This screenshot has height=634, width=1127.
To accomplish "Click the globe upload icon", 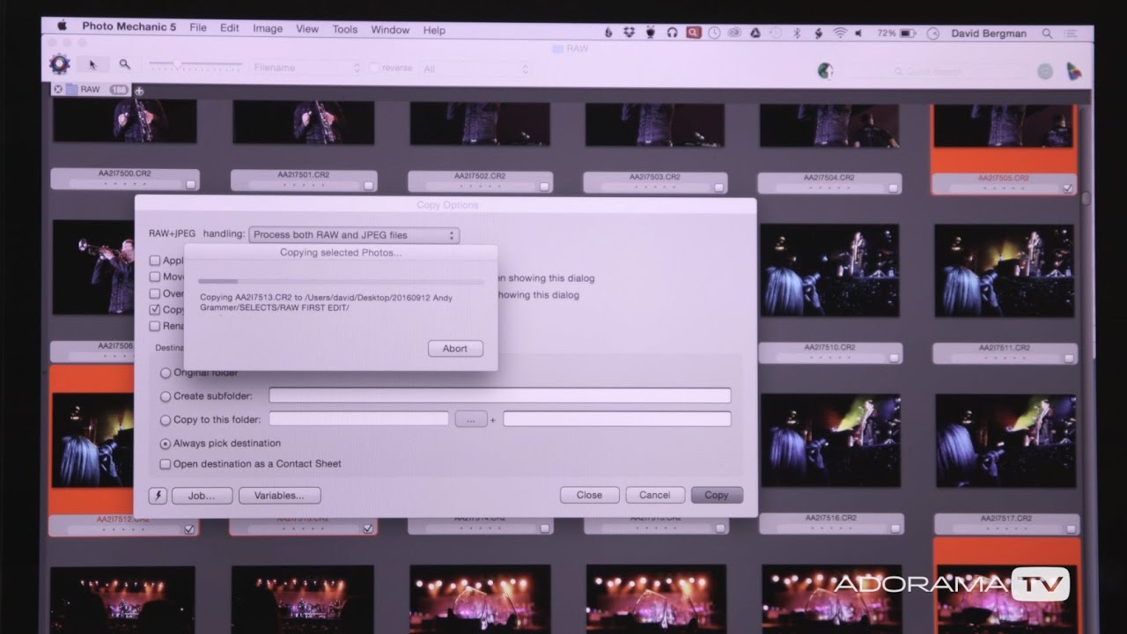I will (825, 70).
